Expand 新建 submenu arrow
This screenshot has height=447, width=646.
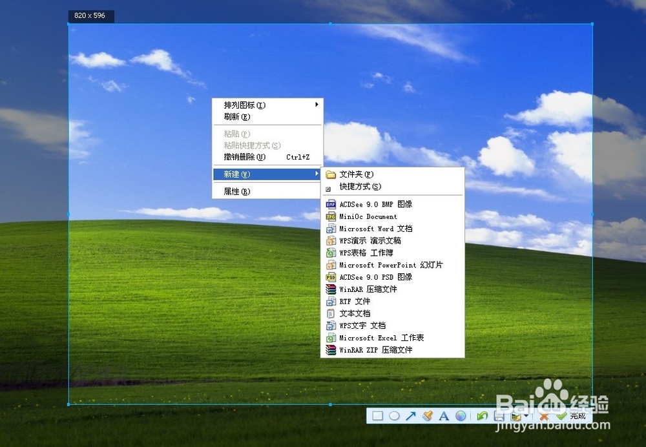pyautogui.click(x=317, y=174)
